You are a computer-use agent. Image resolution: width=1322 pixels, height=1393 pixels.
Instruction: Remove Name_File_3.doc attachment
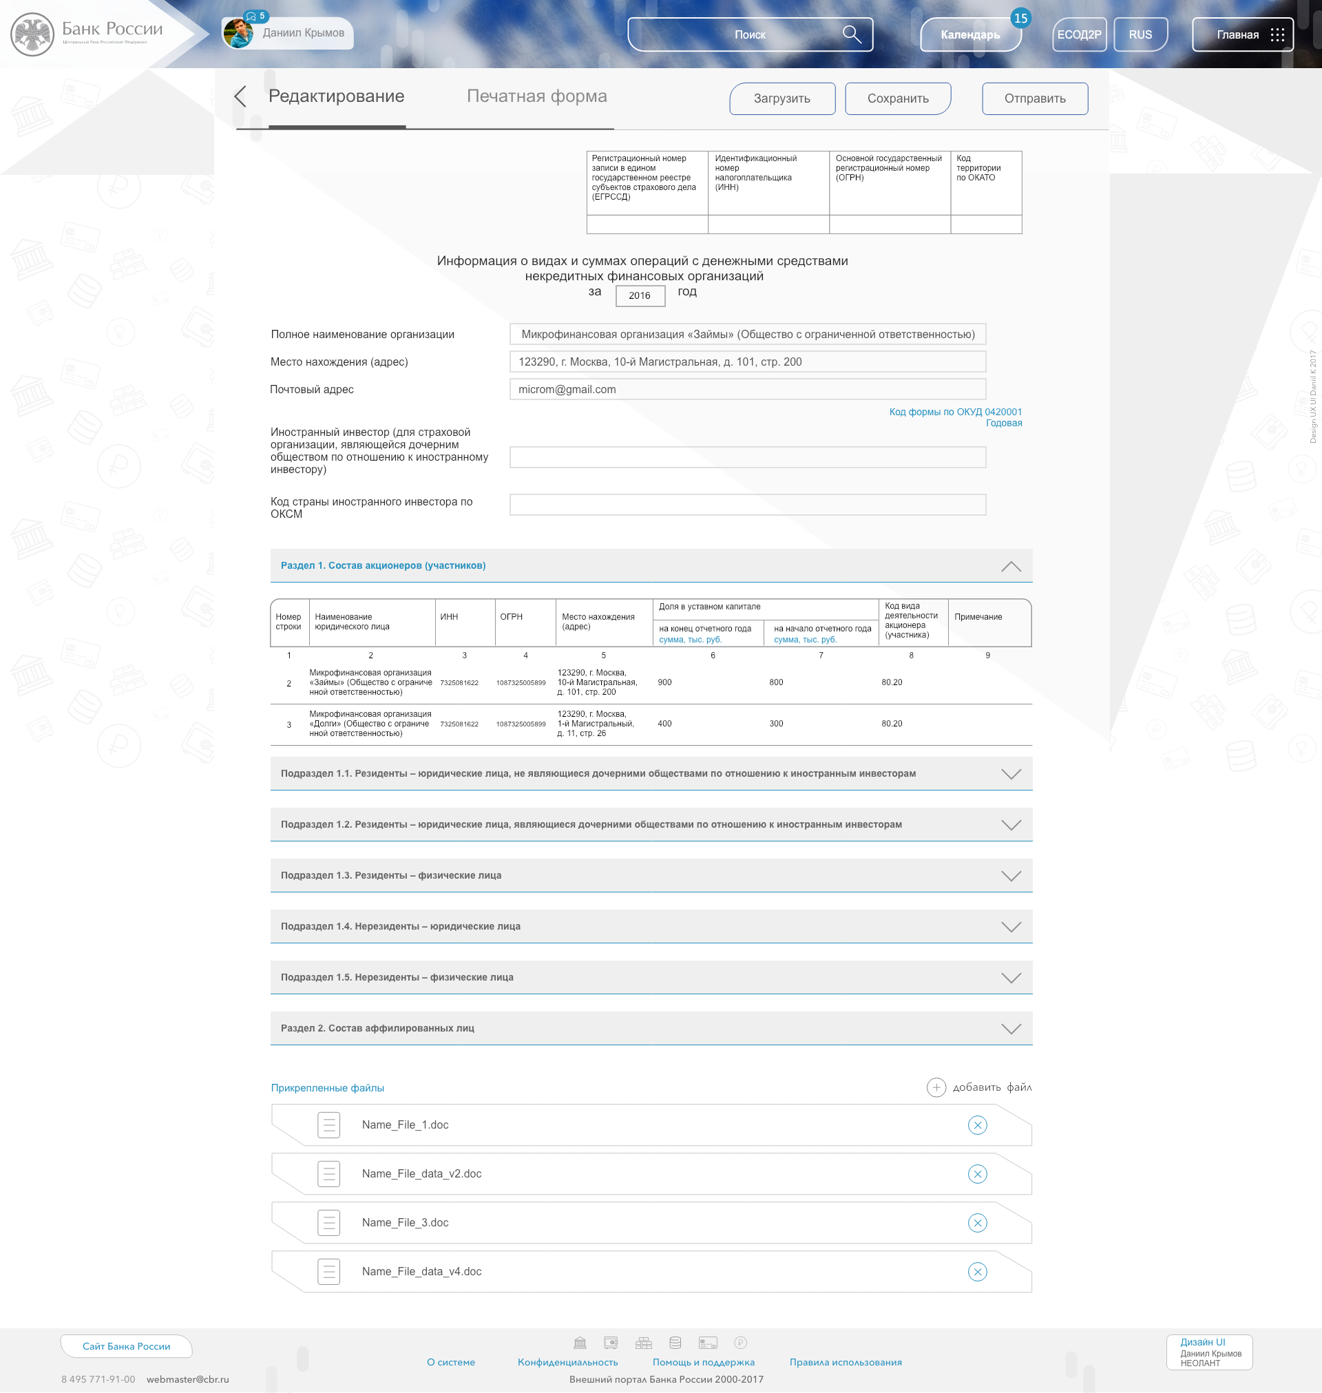point(978,1223)
